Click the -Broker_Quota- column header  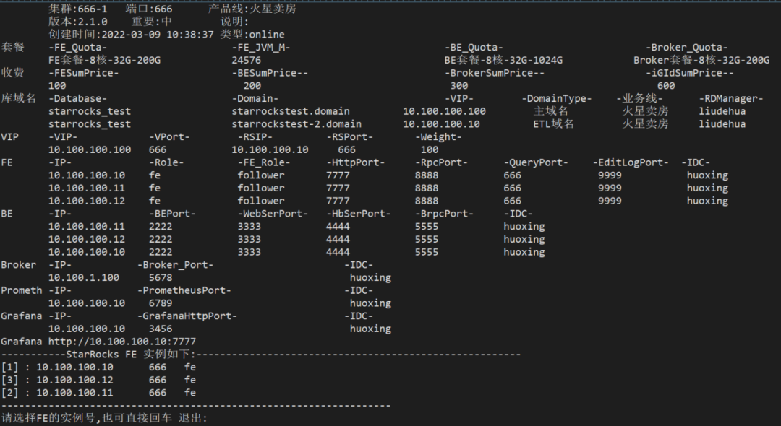686,48
